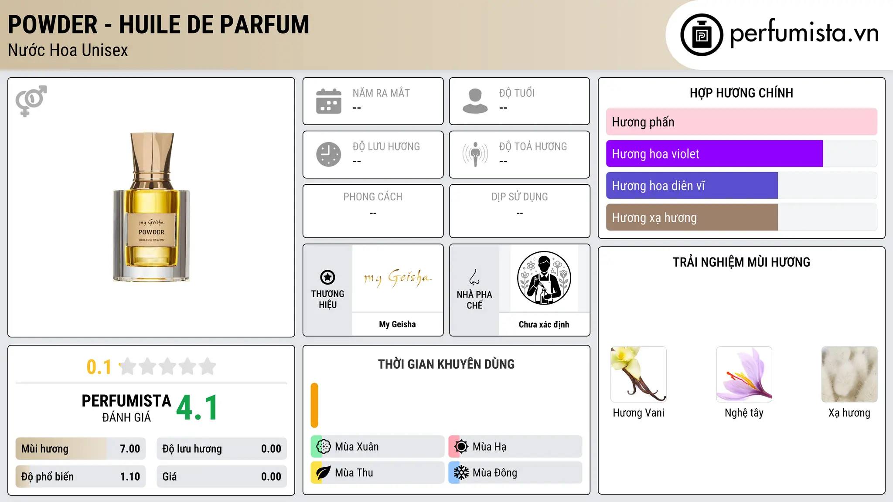Click the orange bar in Thời gian khuyên dùng
893x502 pixels.
tap(314, 405)
